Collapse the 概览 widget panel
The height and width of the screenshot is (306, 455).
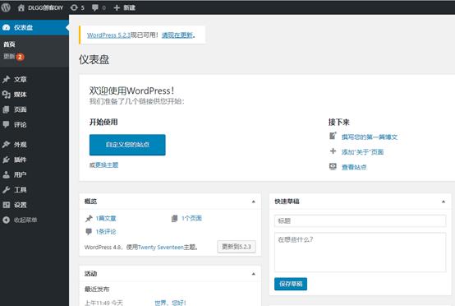[x=253, y=202]
